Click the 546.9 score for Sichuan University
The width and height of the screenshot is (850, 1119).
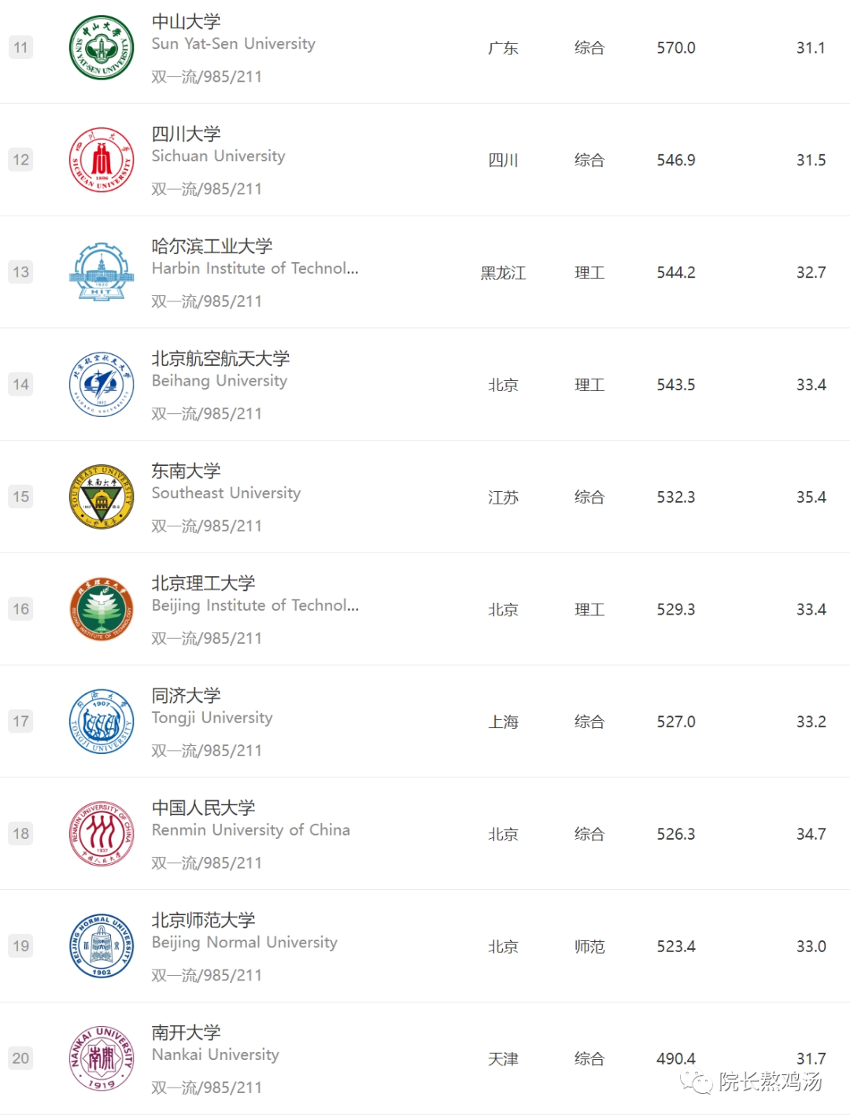676,161
